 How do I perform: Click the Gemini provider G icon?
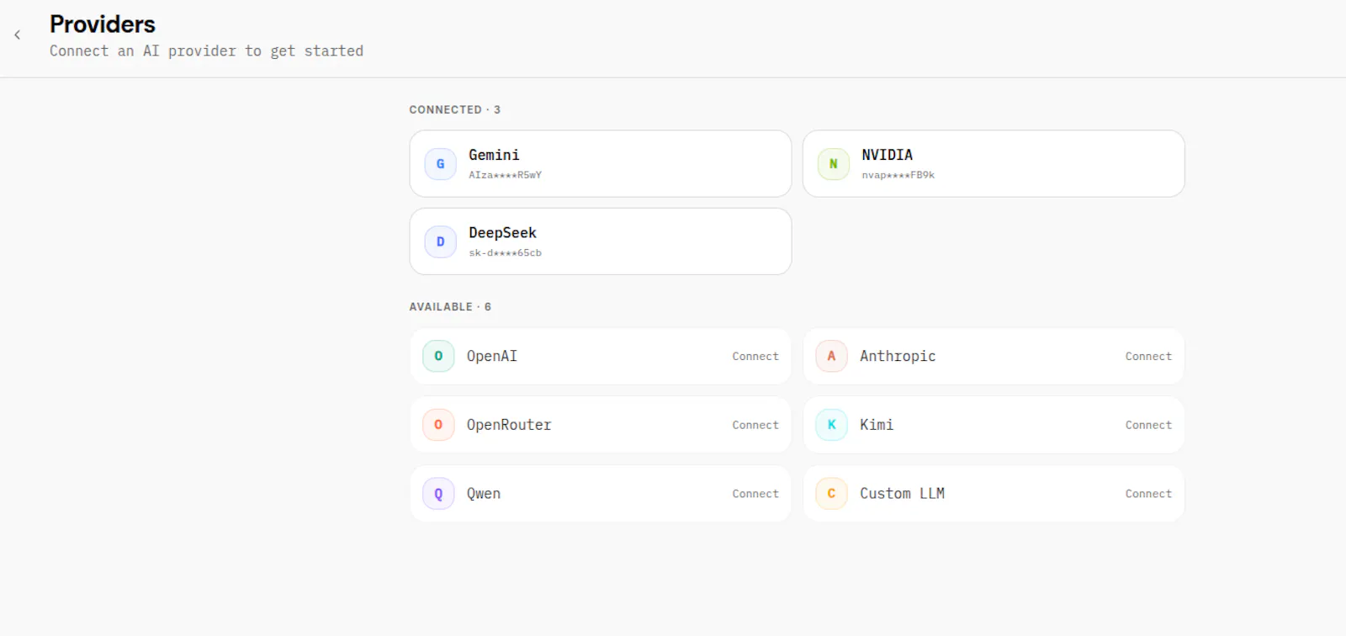pos(440,164)
